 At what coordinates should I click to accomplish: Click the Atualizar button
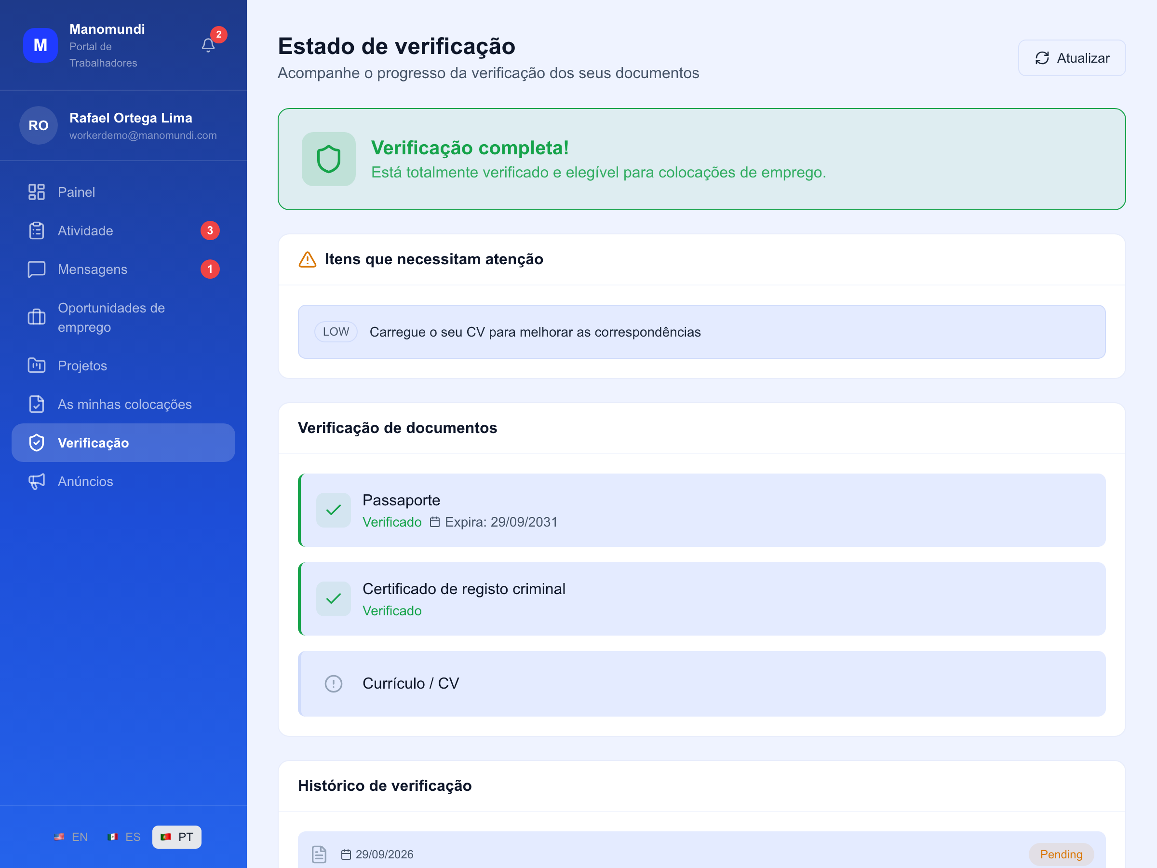coord(1072,58)
